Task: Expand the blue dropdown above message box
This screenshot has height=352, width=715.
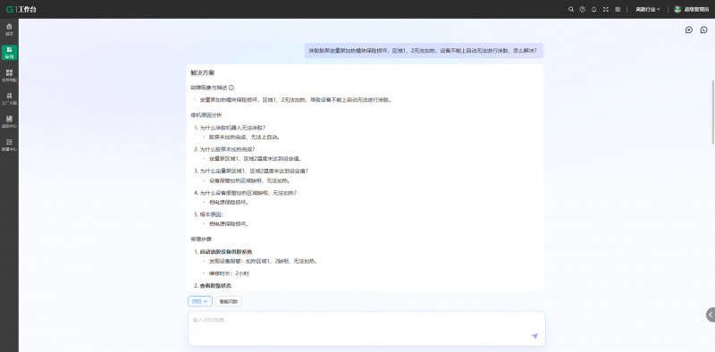Action: pyautogui.click(x=200, y=301)
